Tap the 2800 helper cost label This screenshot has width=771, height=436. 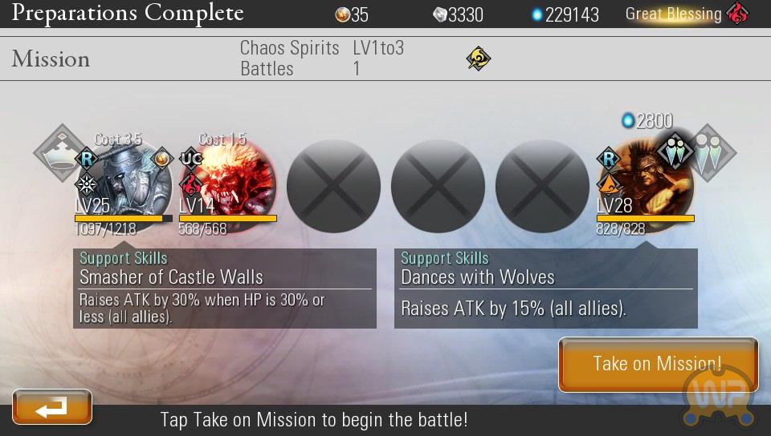click(647, 121)
